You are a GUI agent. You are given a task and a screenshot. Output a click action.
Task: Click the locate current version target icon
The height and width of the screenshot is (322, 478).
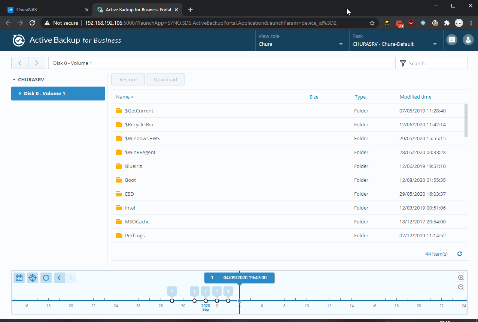tap(33, 278)
